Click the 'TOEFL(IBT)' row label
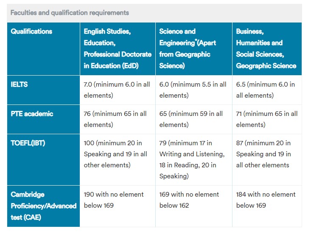311x237 pixels. coord(28,143)
